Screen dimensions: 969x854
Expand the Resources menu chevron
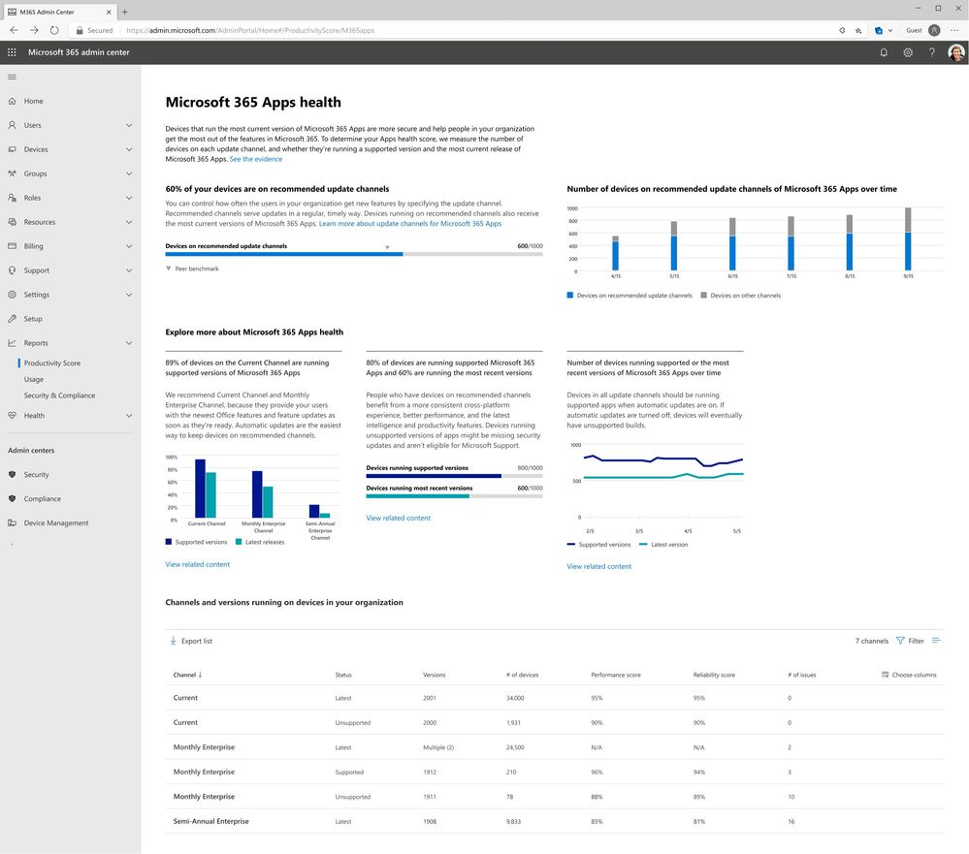[x=129, y=222]
